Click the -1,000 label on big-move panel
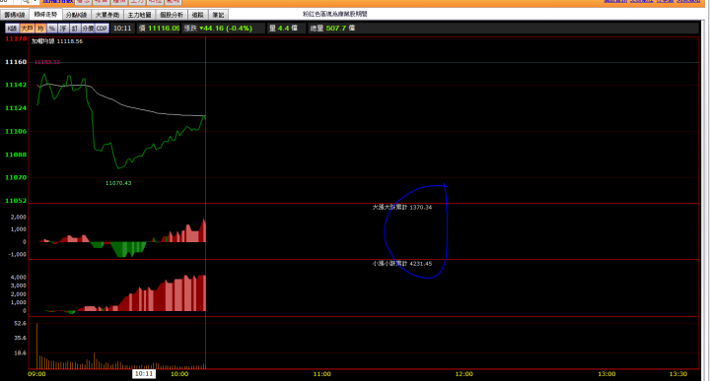Image resolution: width=710 pixels, height=381 pixels. (x=18, y=254)
